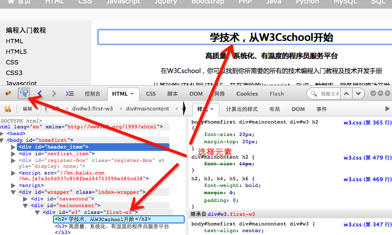Open w3.css line 347 link
The height and width of the screenshot is (235, 392).
pos(367,224)
